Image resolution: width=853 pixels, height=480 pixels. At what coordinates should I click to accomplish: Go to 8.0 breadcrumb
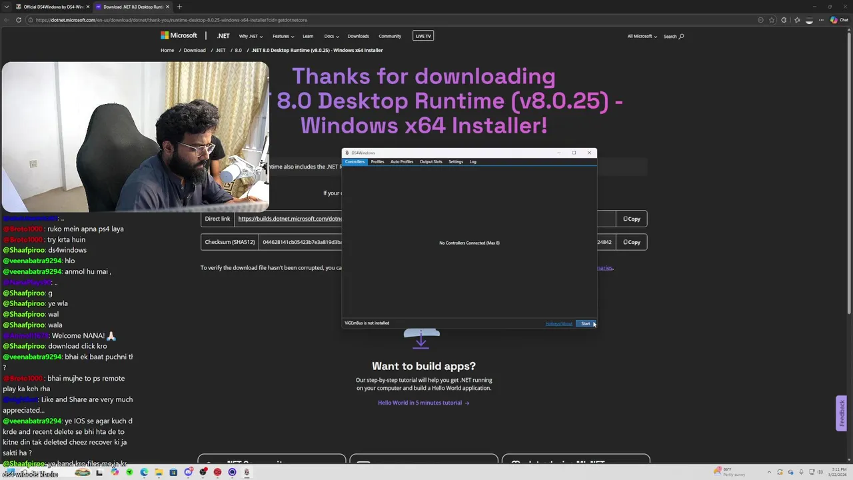click(238, 50)
